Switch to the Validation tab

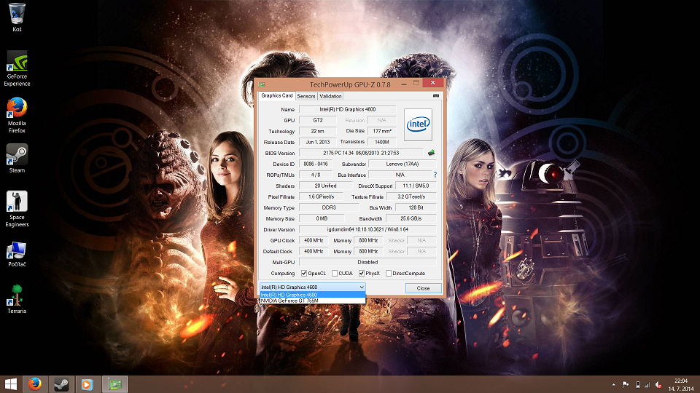(x=330, y=96)
